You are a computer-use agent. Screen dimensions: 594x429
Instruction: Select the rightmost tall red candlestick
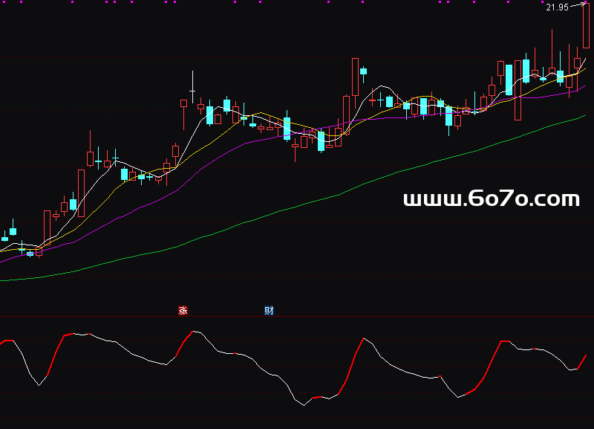(x=586, y=26)
